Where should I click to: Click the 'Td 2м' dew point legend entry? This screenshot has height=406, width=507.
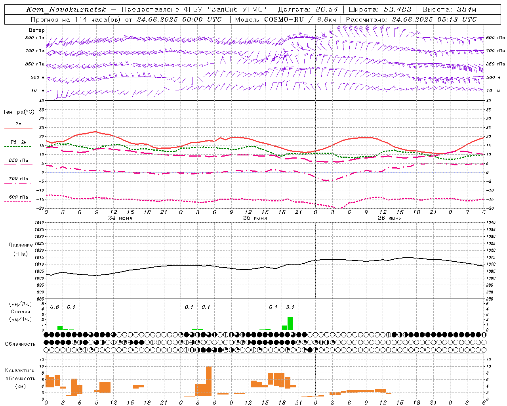(18, 142)
